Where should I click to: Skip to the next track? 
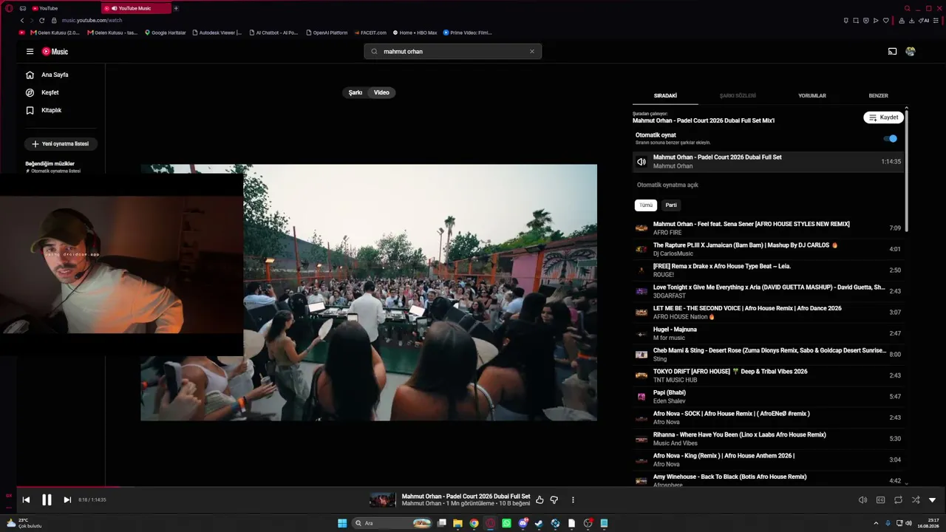[67, 500]
